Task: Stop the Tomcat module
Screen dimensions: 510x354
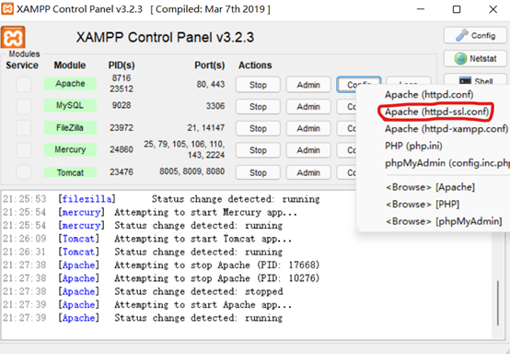Action: pyautogui.click(x=258, y=172)
